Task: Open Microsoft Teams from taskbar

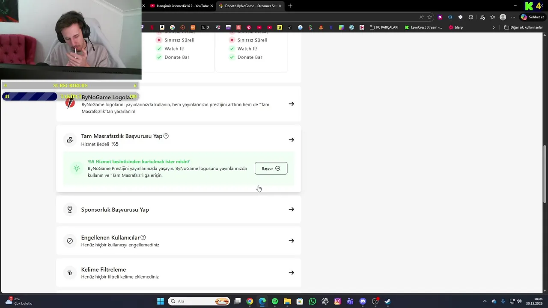Action: pyautogui.click(x=350, y=301)
